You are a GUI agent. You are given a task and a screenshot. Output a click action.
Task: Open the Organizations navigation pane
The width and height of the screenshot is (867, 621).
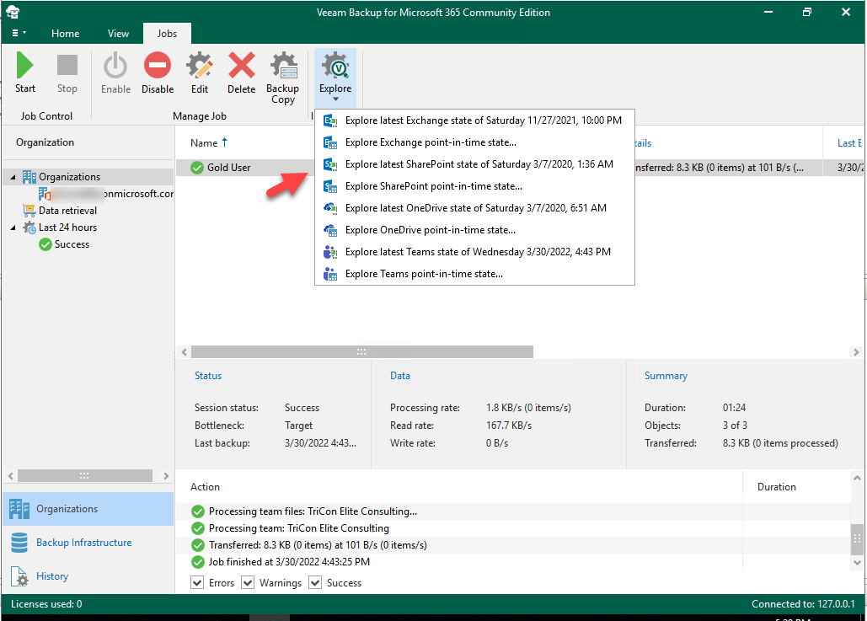(88, 509)
